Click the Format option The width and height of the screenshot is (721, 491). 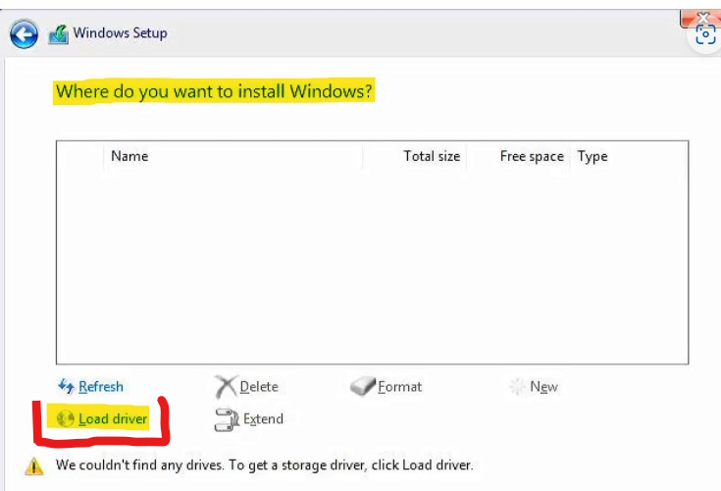(399, 387)
